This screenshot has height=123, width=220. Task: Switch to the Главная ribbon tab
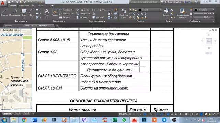12,5
